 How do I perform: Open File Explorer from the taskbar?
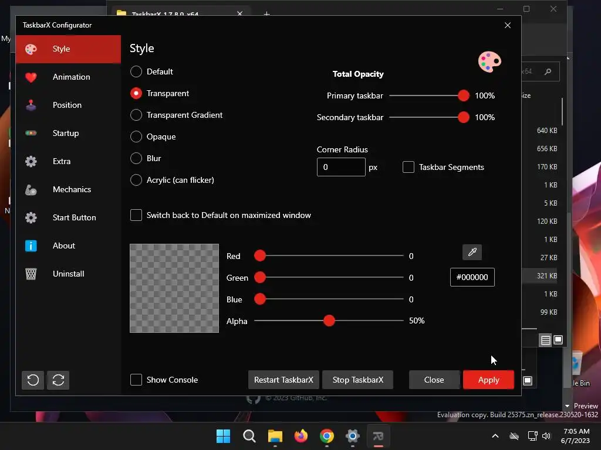coord(275,436)
